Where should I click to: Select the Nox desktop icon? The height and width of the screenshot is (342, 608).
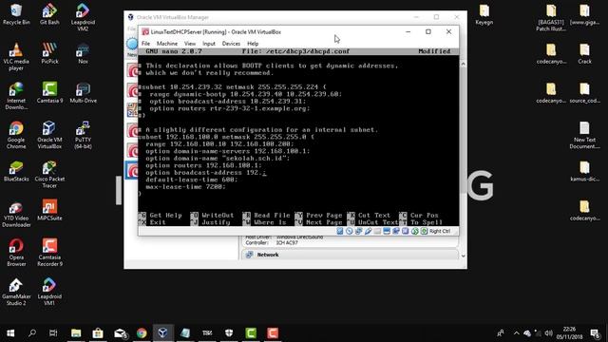(83, 53)
